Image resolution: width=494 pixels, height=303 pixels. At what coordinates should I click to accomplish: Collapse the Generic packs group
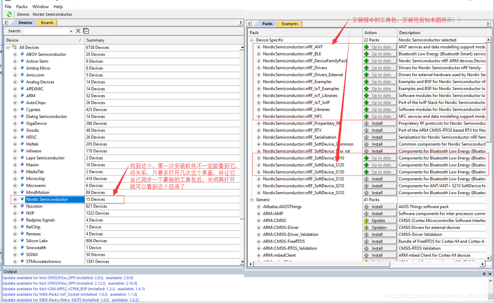pos(252,200)
